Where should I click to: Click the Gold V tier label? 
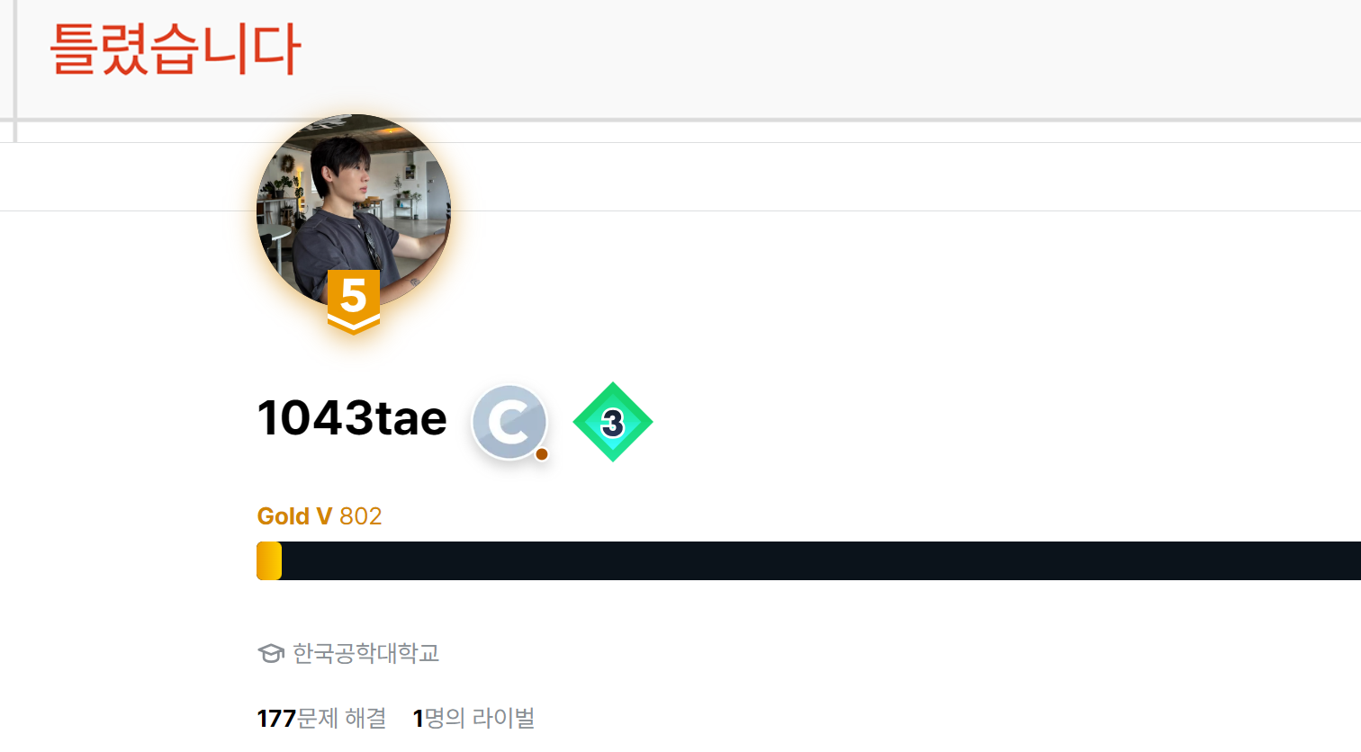coord(294,516)
